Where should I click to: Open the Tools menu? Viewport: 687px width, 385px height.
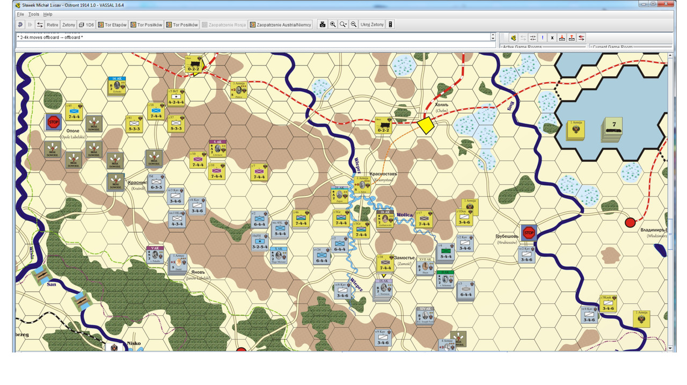coord(34,14)
